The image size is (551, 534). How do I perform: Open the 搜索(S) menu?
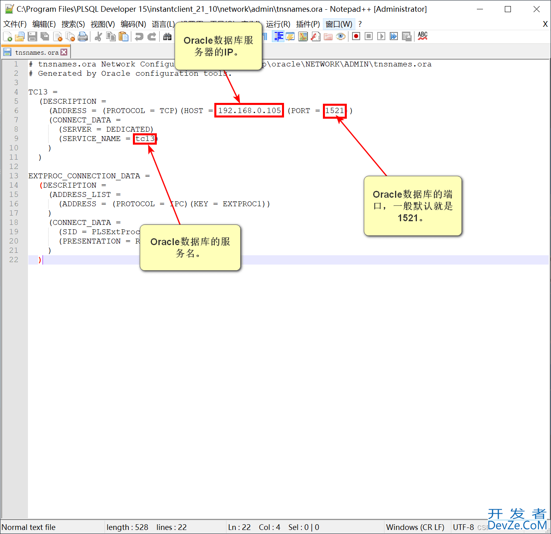point(73,24)
